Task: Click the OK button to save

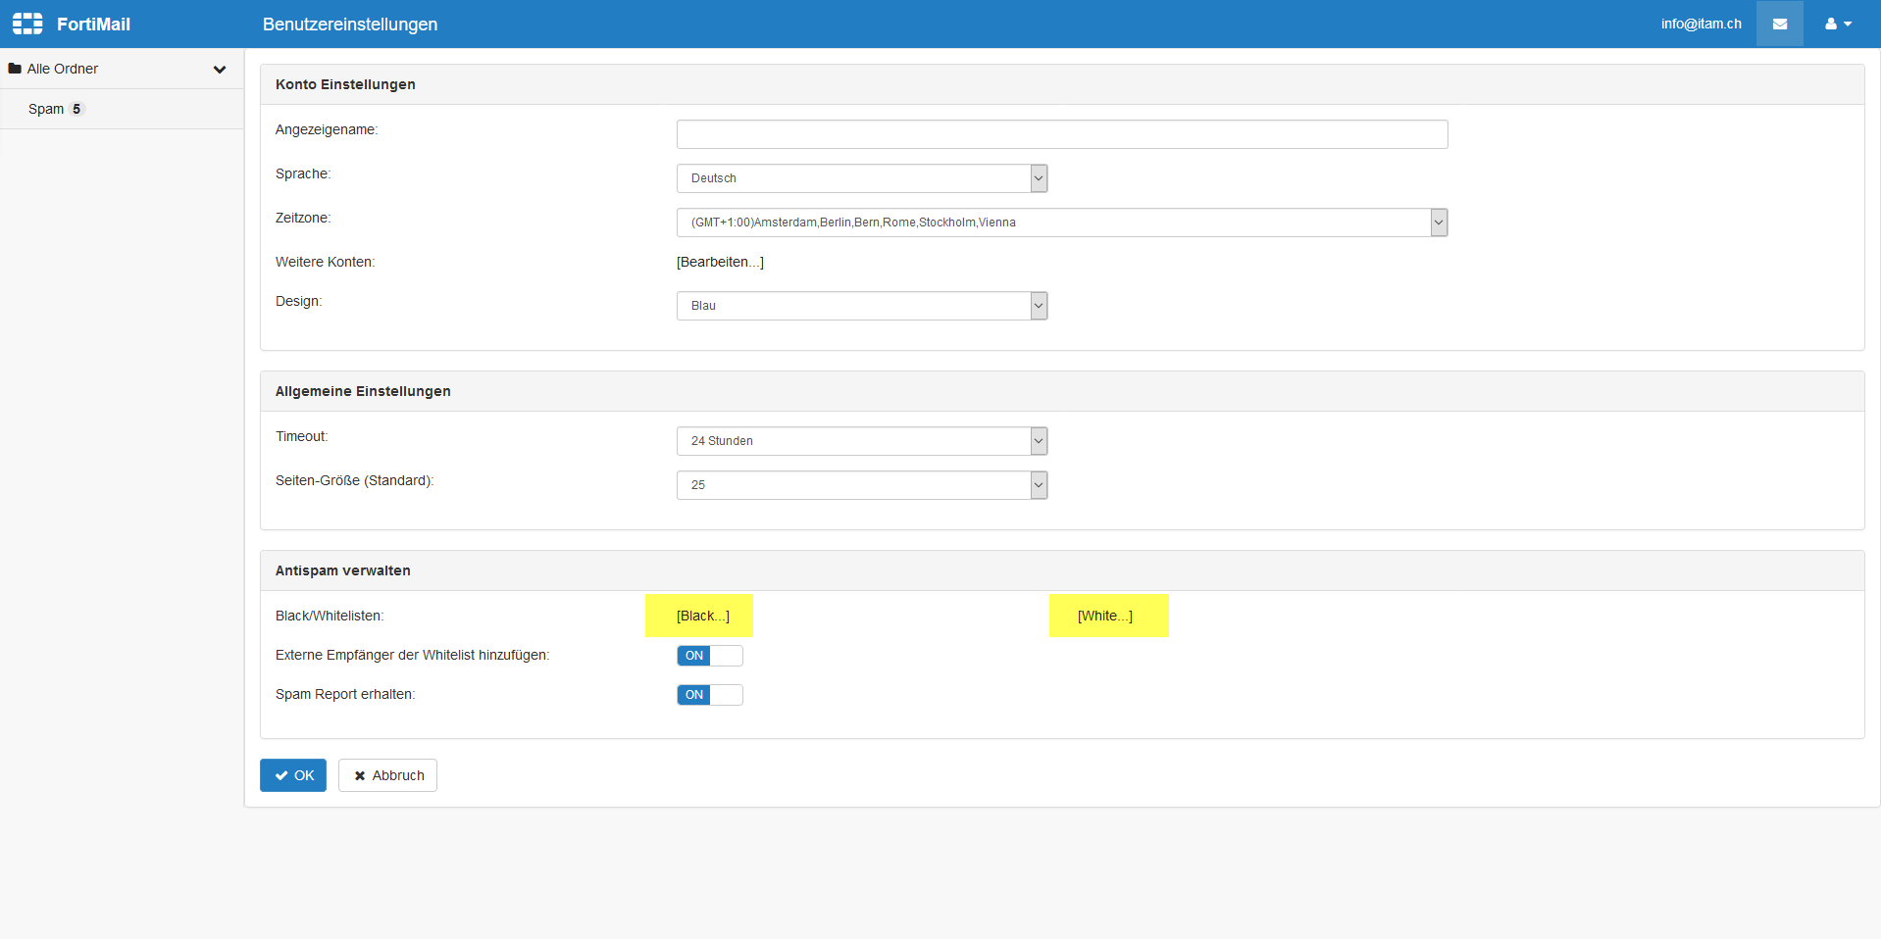Action: pyautogui.click(x=293, y=775)
